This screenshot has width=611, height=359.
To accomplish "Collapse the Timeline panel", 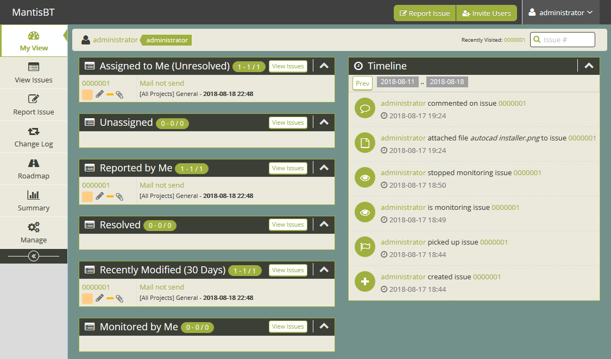I will (x=589, y=66).
